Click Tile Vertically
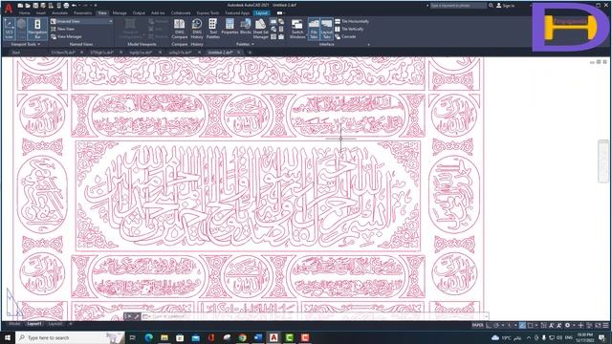Image resolution: width=612 pixels, height=344 pixels. [x=349, y=29]
